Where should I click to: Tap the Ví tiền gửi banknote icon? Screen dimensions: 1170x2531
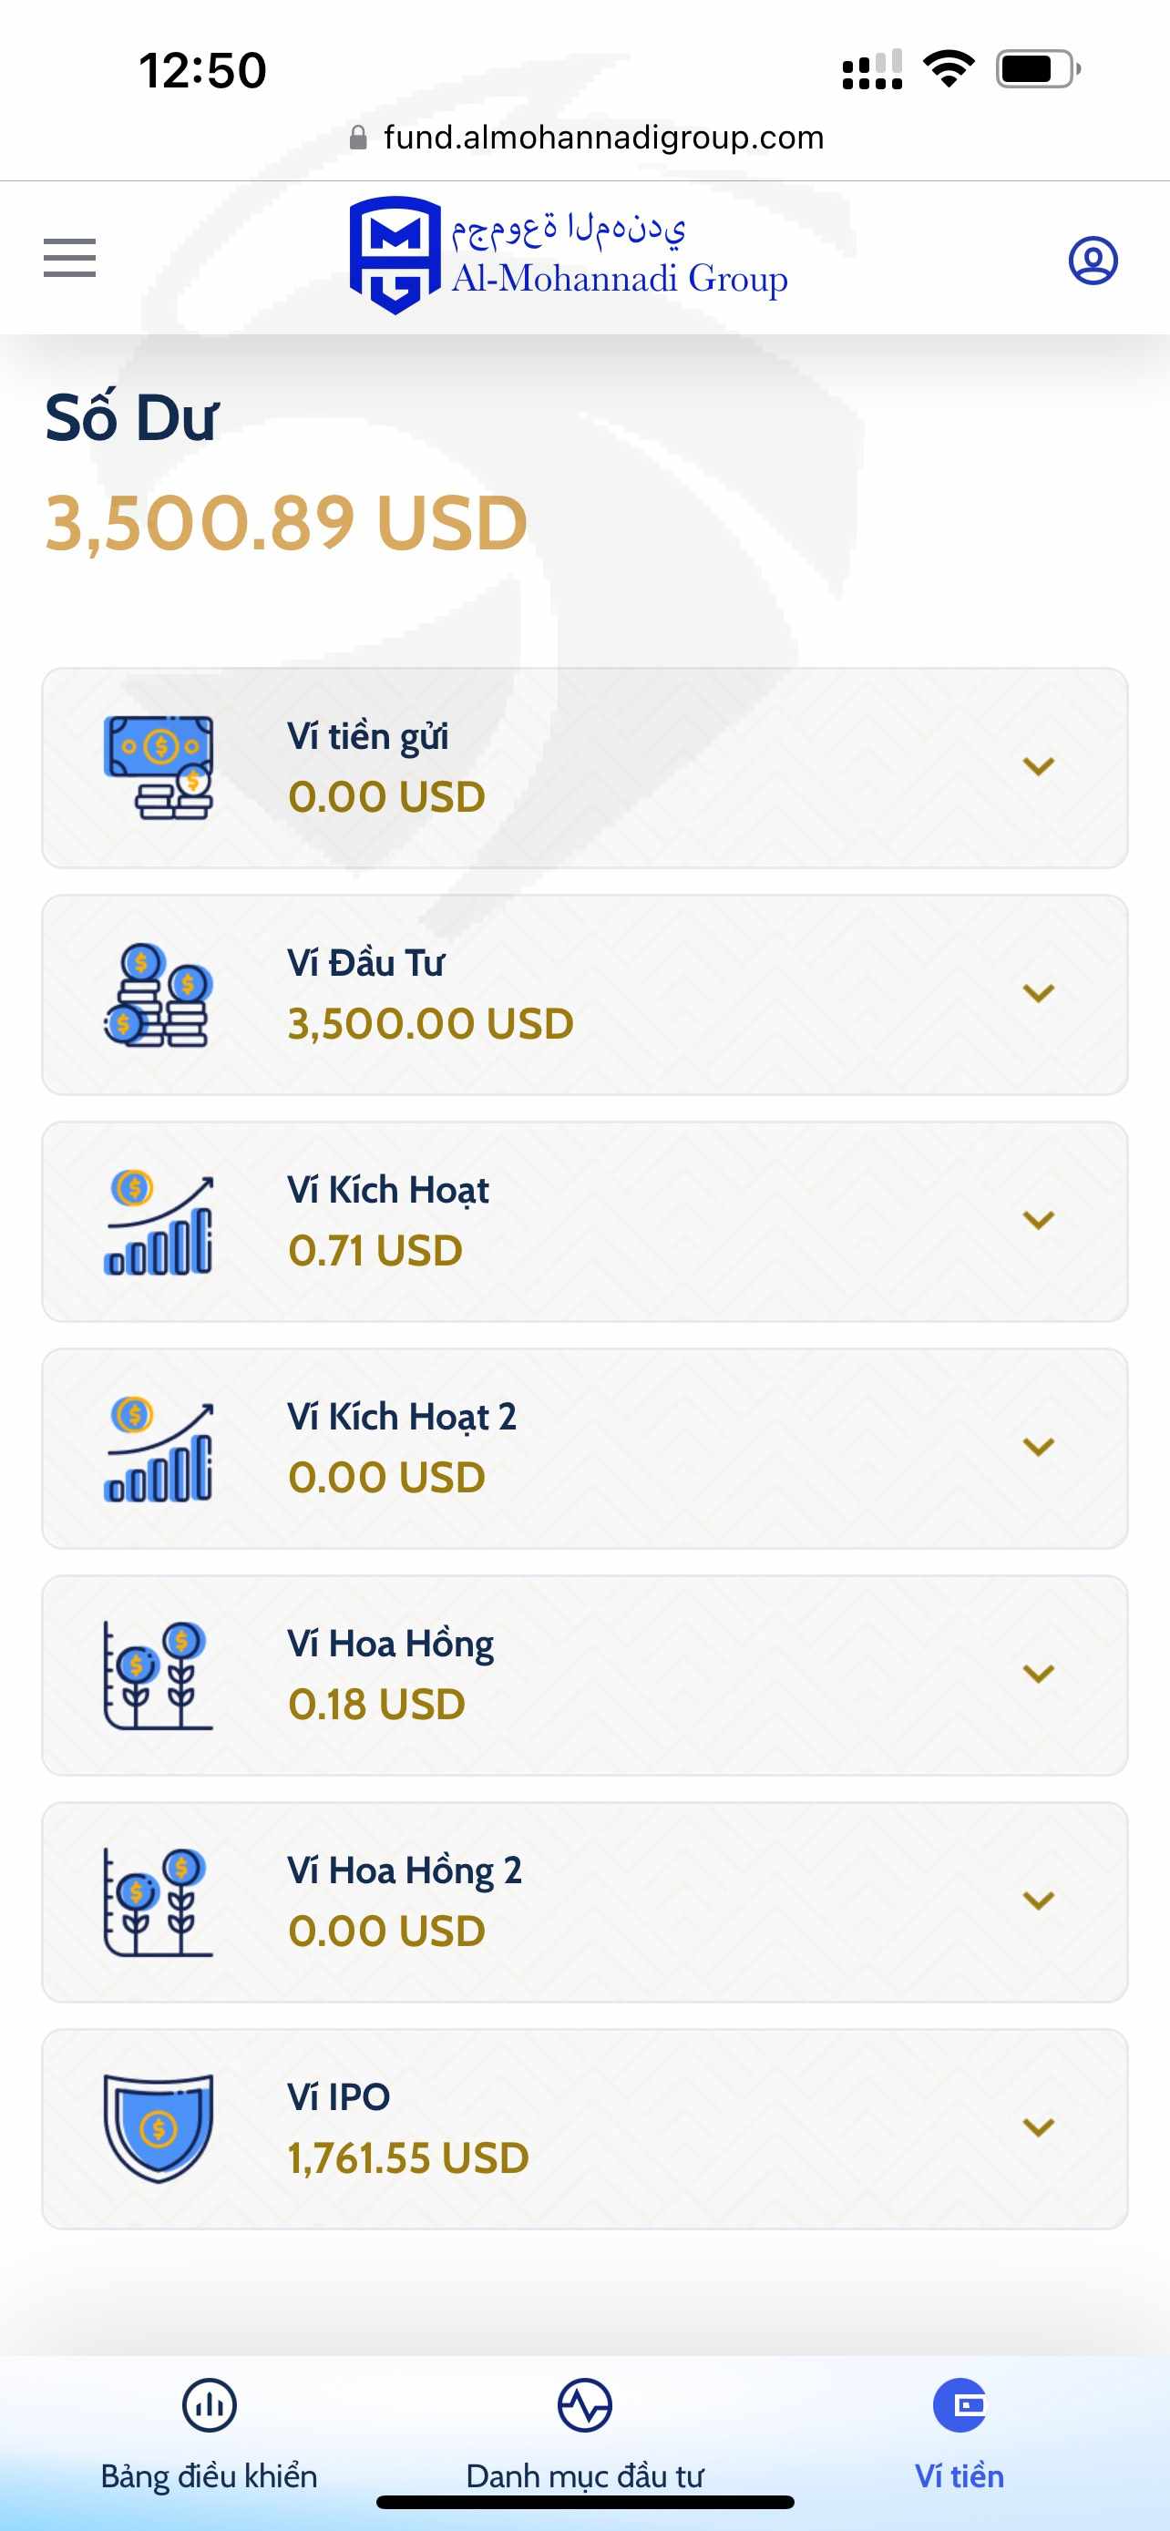click(159, 767)
